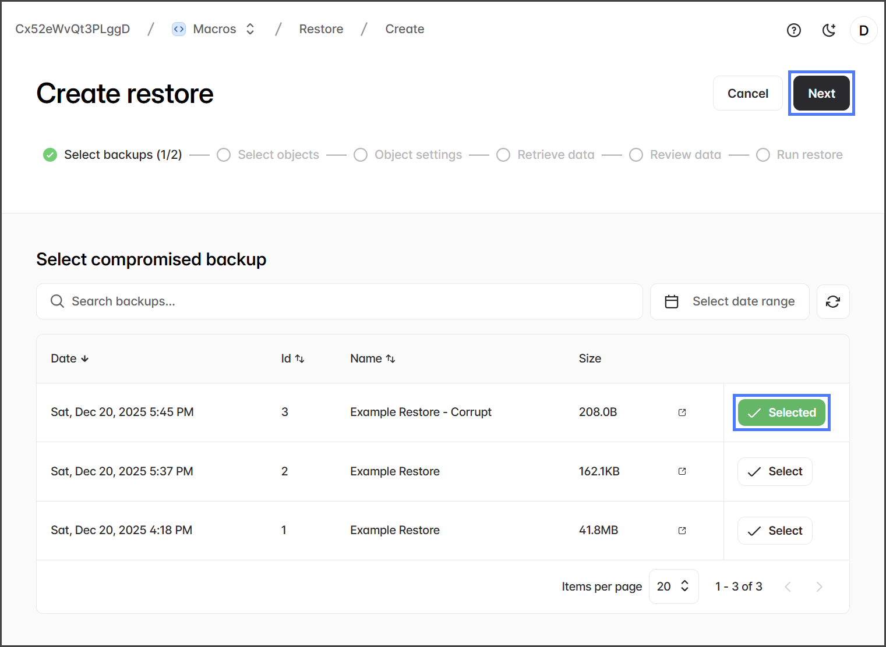Open backup 3 external link icon

click(x=682, y=413)
